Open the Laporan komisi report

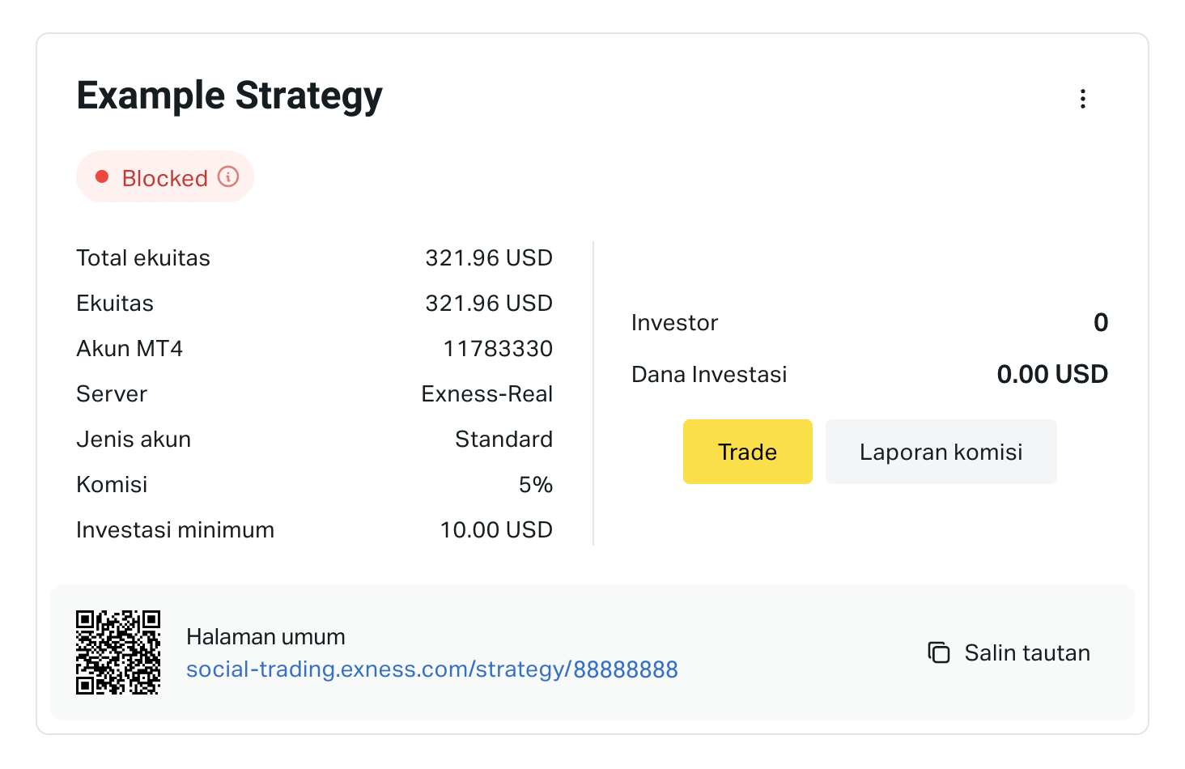(941, 452)
